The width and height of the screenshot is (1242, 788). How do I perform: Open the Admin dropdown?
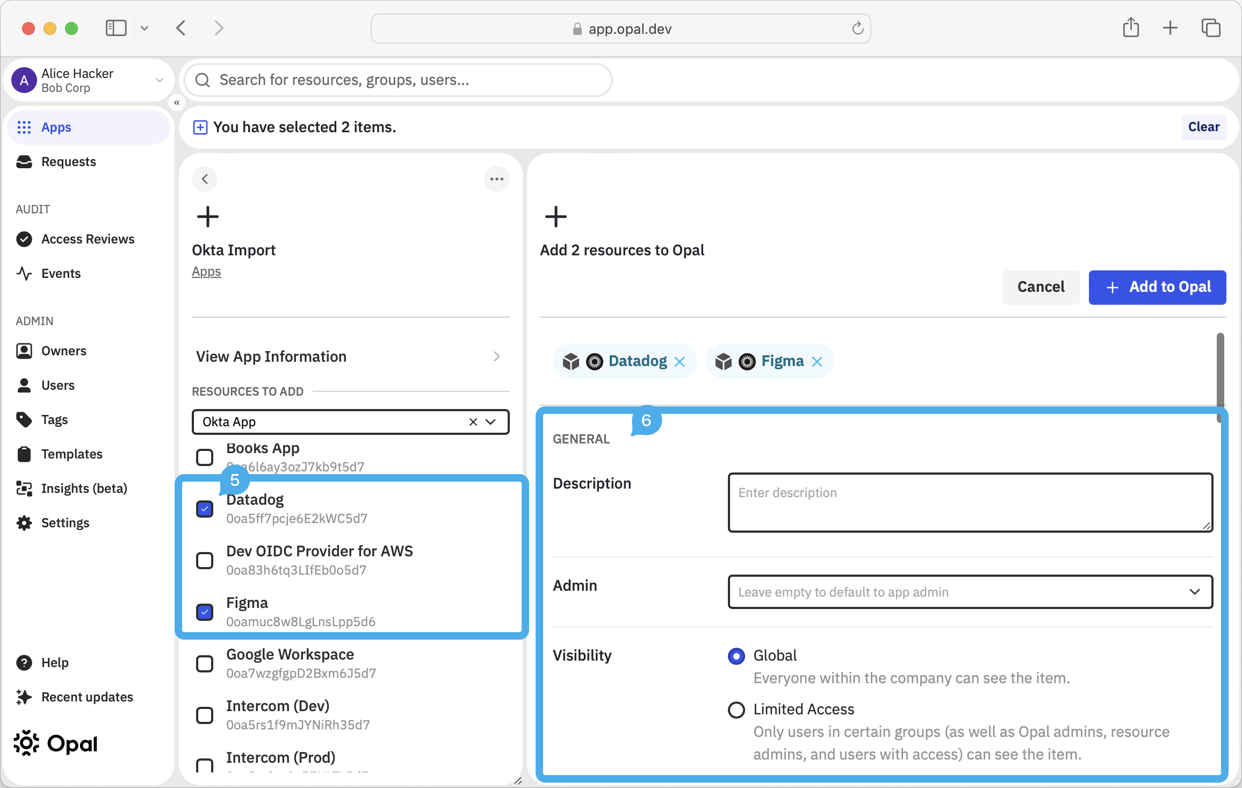coord(970,592)
